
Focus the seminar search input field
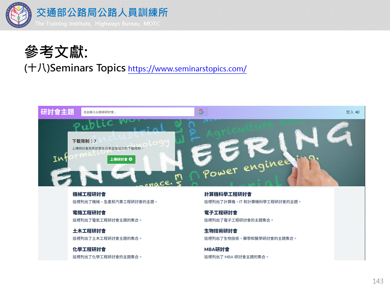tap(137, 112)
